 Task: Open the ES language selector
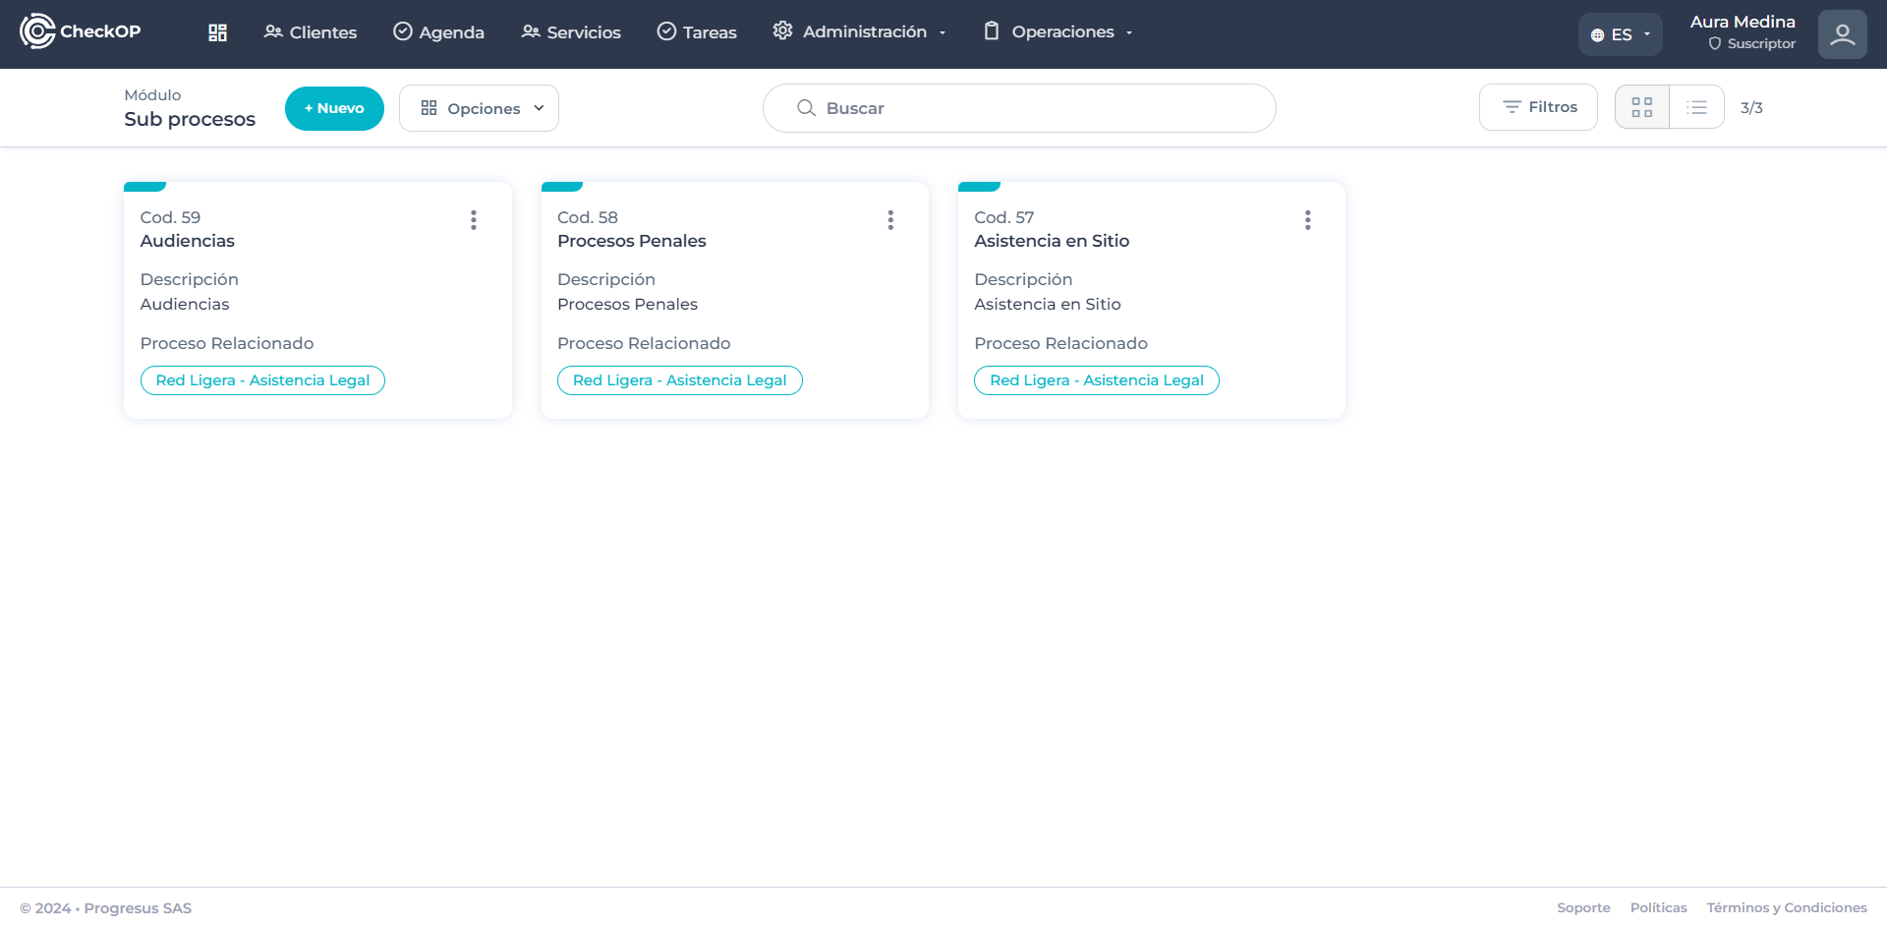1621,34
